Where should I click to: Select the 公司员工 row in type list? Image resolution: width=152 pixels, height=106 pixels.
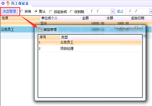[x=90, y=42]
